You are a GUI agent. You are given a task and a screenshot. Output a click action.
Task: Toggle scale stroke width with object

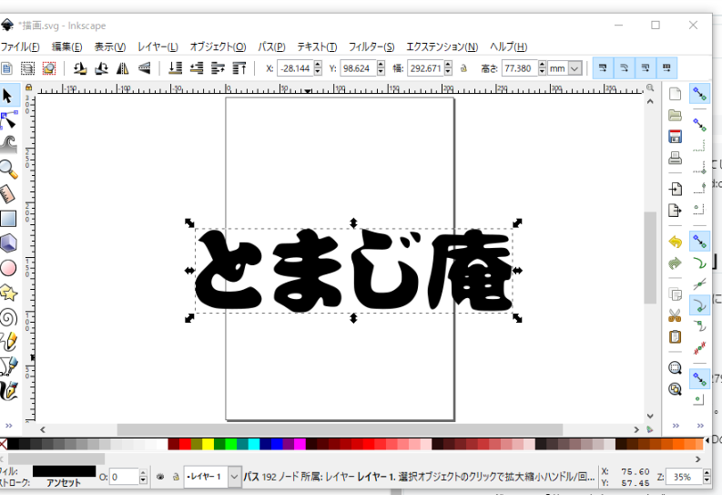click(603, 68)
